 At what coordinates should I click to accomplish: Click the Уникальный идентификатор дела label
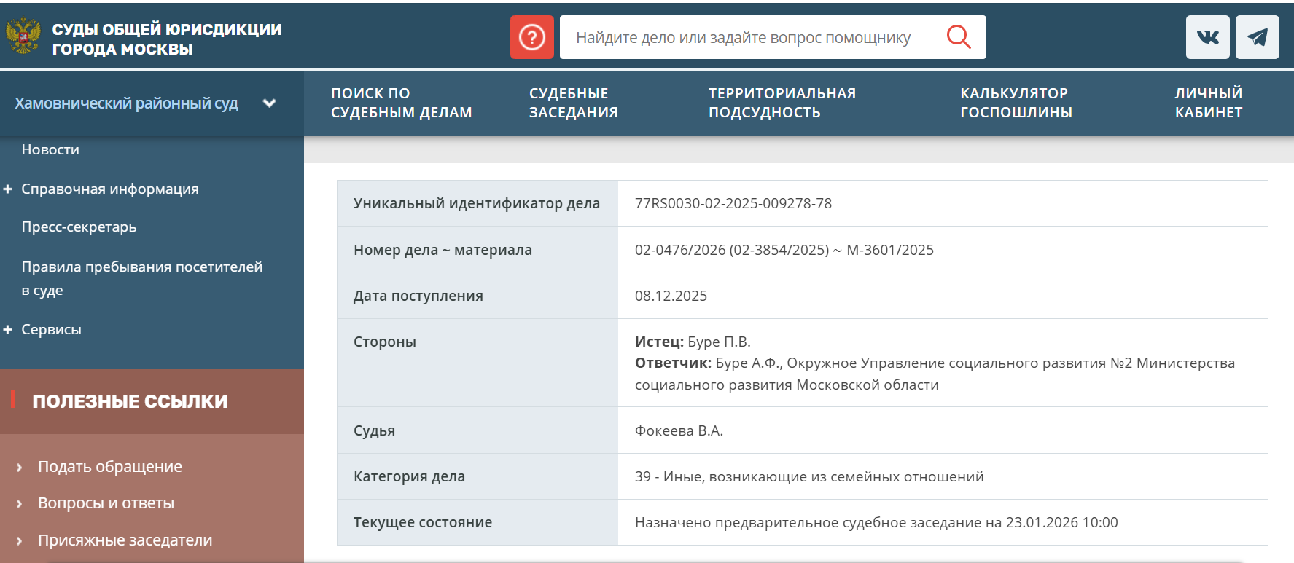point(477,203)
